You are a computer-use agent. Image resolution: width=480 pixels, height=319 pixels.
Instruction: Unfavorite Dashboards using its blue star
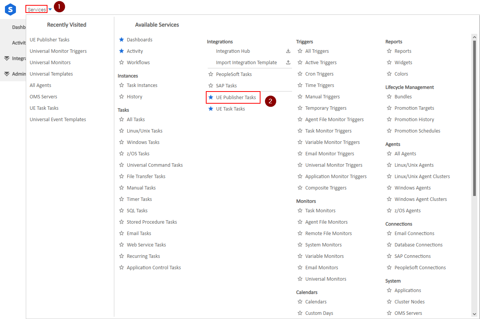coord(122,40)
